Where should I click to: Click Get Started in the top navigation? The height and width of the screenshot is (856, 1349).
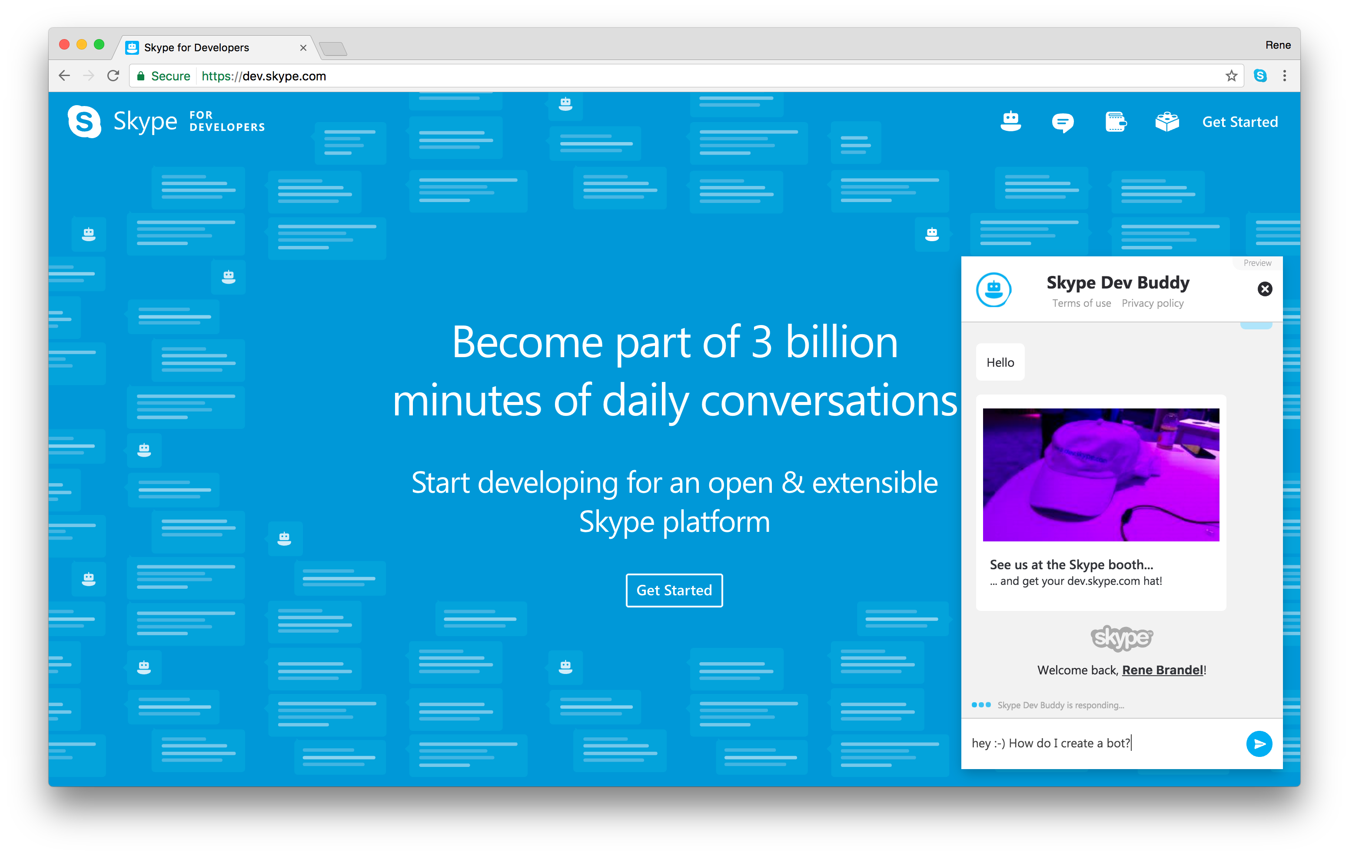[x=1240, y=122]
